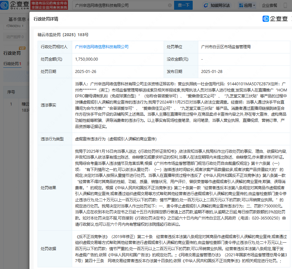
Task: Click the publish date 2025-01-28
Action: click(x=212, y=71)
